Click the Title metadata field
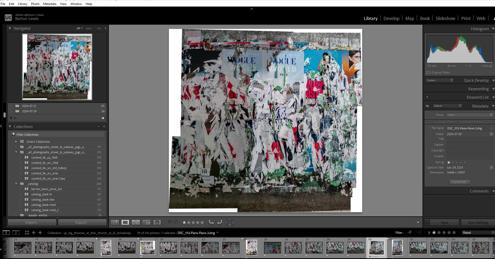The image size is (495, 259). pyautogui.click(x=469, y=139)
